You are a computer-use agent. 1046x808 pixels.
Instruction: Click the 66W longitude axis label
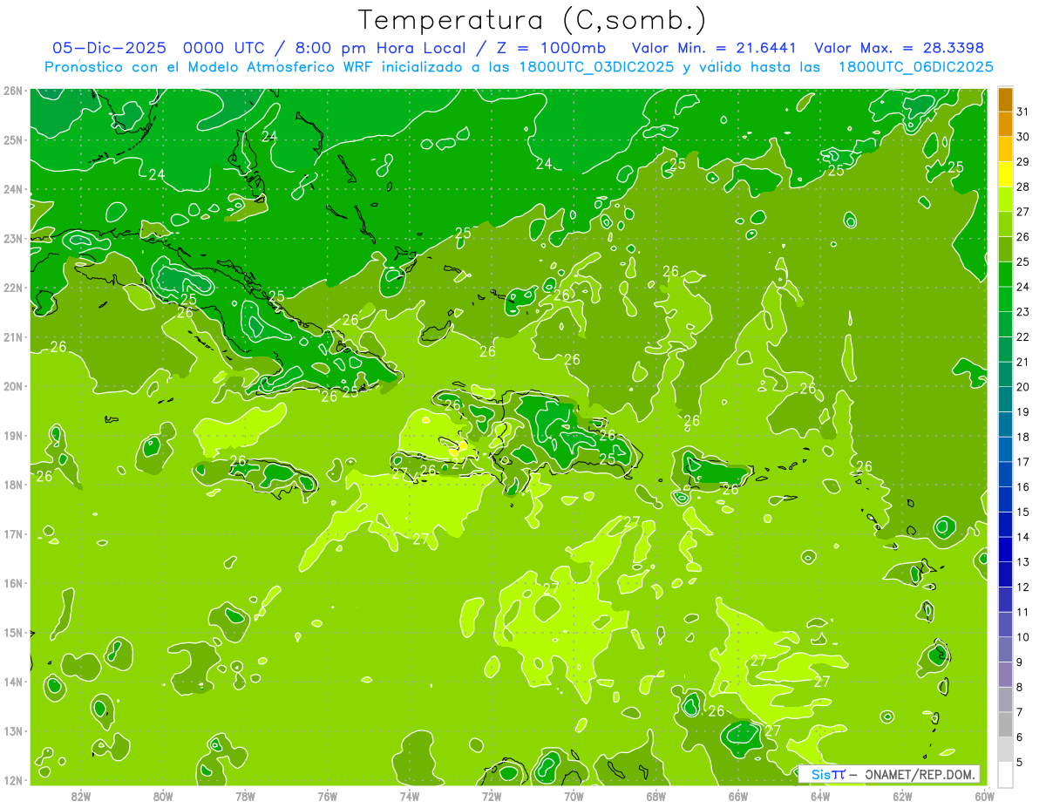pyautogui.click(x=737, y=796)
